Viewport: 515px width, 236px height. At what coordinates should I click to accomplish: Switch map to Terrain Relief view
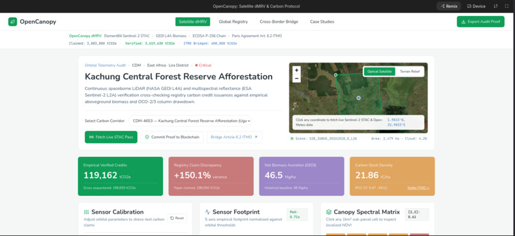point(410,71)
